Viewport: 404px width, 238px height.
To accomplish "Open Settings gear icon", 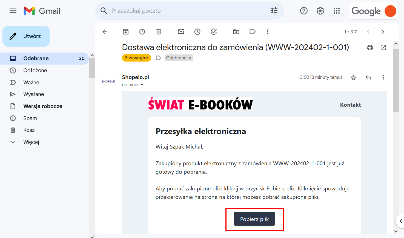I will pos(320,11).
